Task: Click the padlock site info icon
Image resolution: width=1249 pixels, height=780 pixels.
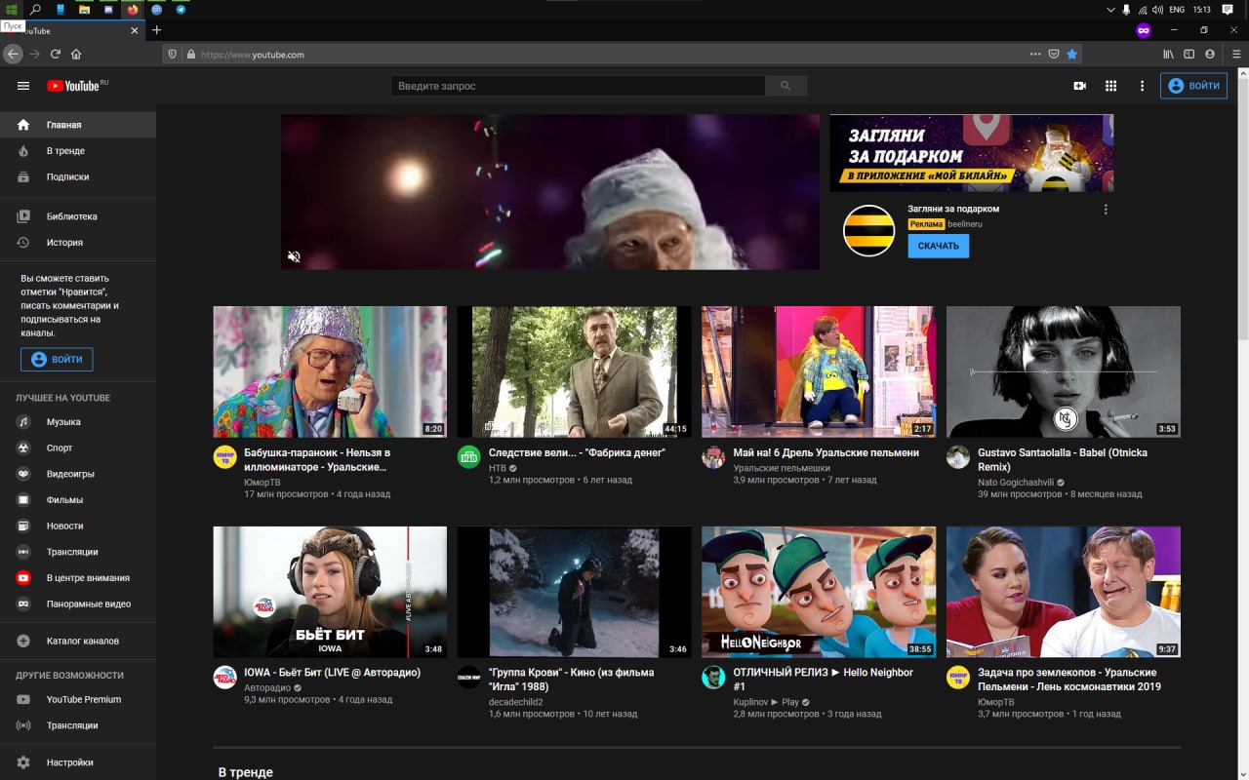Action: 191,55
